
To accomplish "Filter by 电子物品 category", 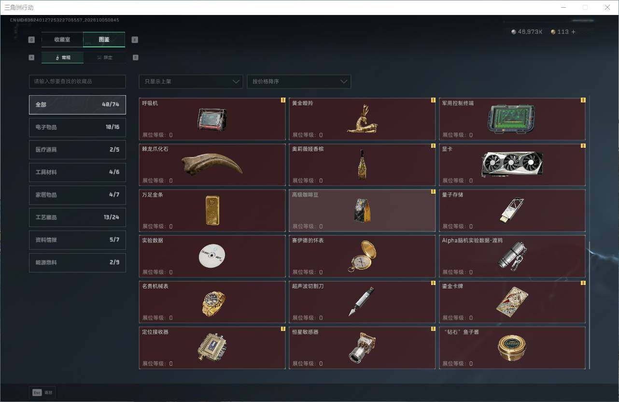I will point(77,127).
